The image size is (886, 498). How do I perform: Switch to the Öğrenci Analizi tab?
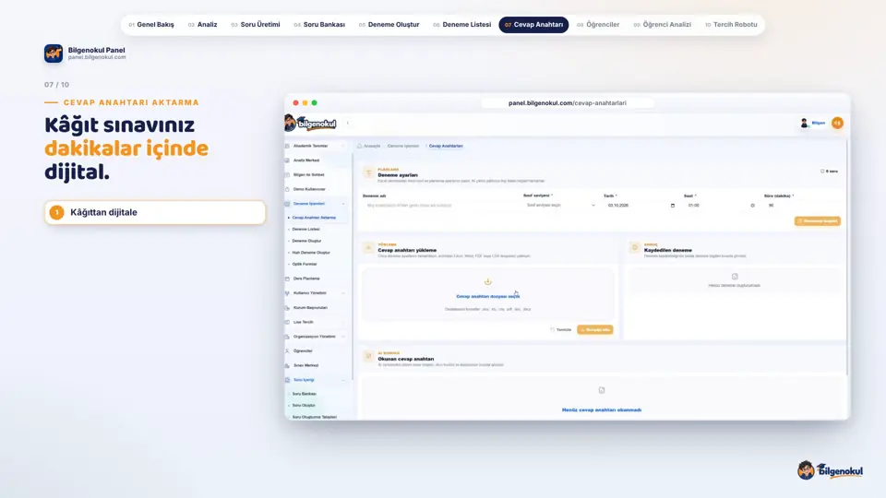pos(663,25)
